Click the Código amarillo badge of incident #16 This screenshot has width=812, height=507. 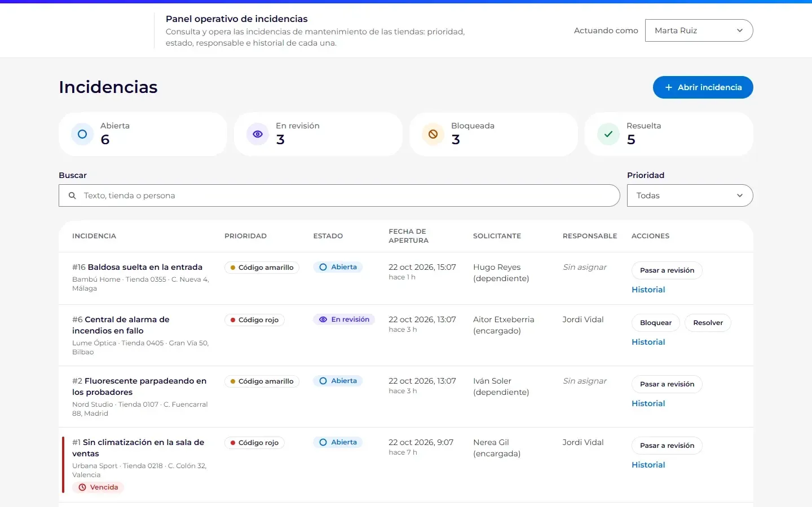[x=262, y=268]
